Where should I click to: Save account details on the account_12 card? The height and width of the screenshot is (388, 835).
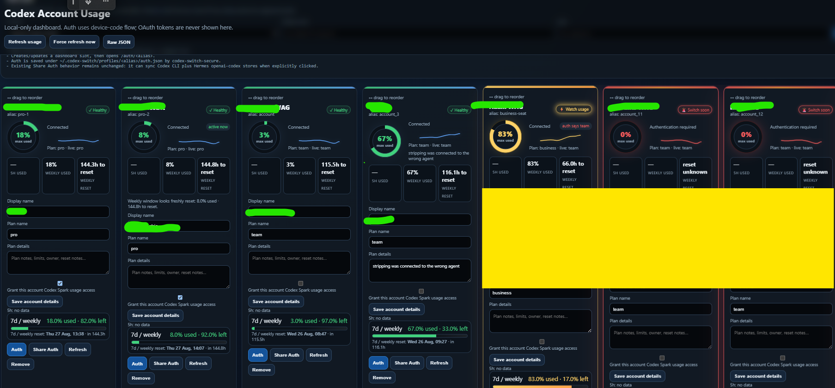tap(758, 376)
